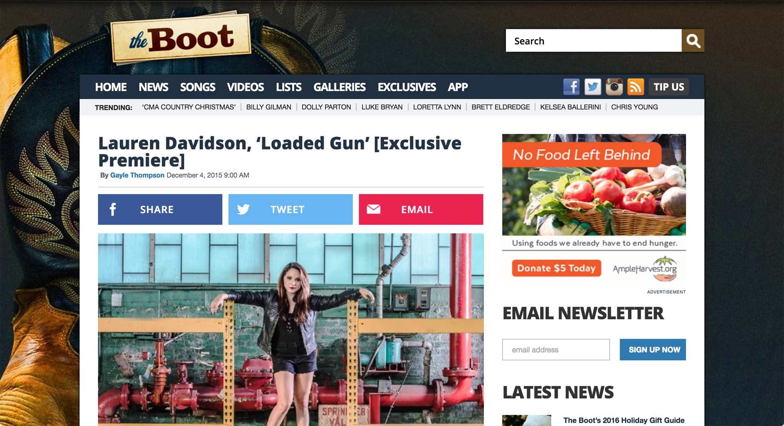
Task: Open the SONGS menu item
Action: coord(198,87)
